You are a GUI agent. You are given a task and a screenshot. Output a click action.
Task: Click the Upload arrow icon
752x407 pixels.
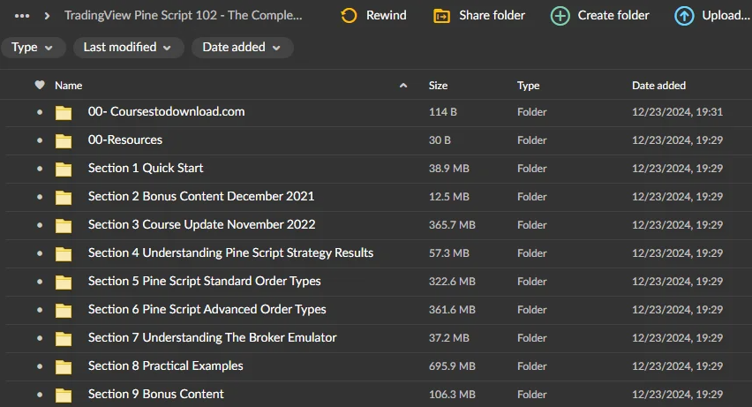[x=684, y=16]
